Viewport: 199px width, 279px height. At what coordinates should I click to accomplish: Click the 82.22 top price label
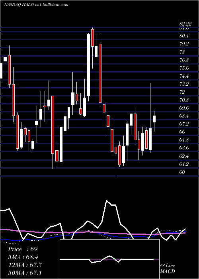click(x=185, y=24)
